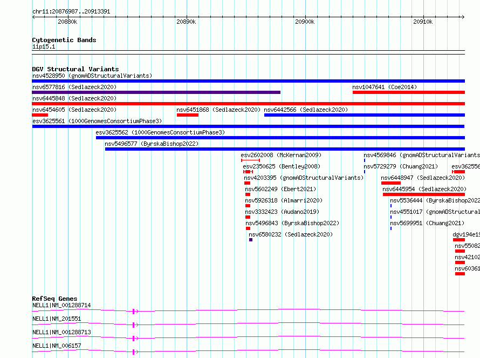The width and height of the screenshot is (480, 358).
Task: Click the exon arrow on NELL1|NM_001288714
Action: coord(135,312)
